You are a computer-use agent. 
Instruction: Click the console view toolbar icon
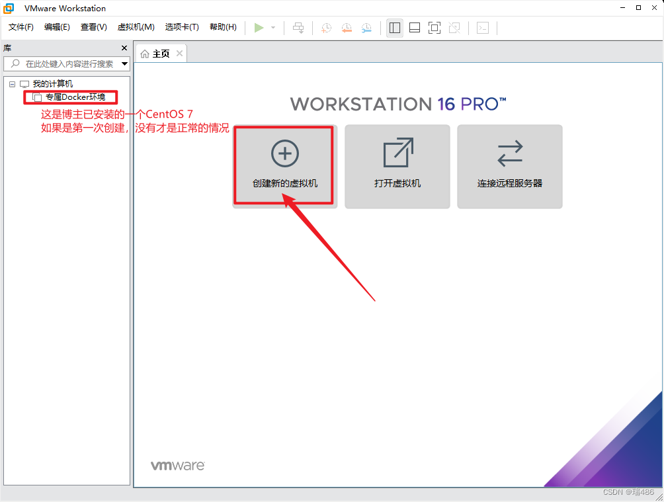click(x=483, y=28)
